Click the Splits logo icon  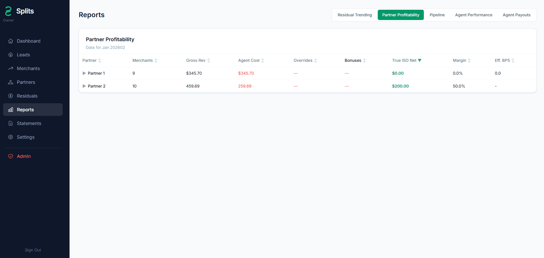[x=8, y=11]
